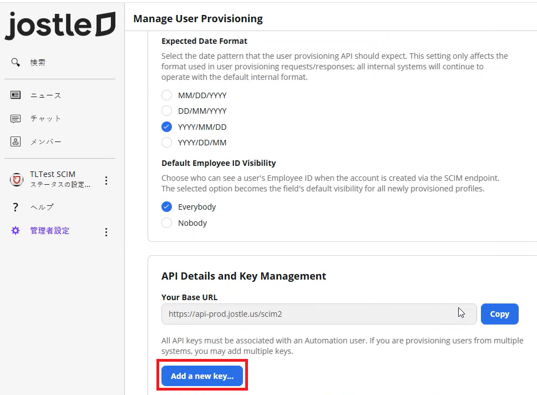
Task: Select the DD/MM/YYYY date format
Action: coord(167,110)
